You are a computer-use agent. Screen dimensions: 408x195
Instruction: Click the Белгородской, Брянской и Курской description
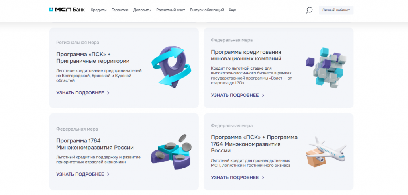tap(99, 76)
